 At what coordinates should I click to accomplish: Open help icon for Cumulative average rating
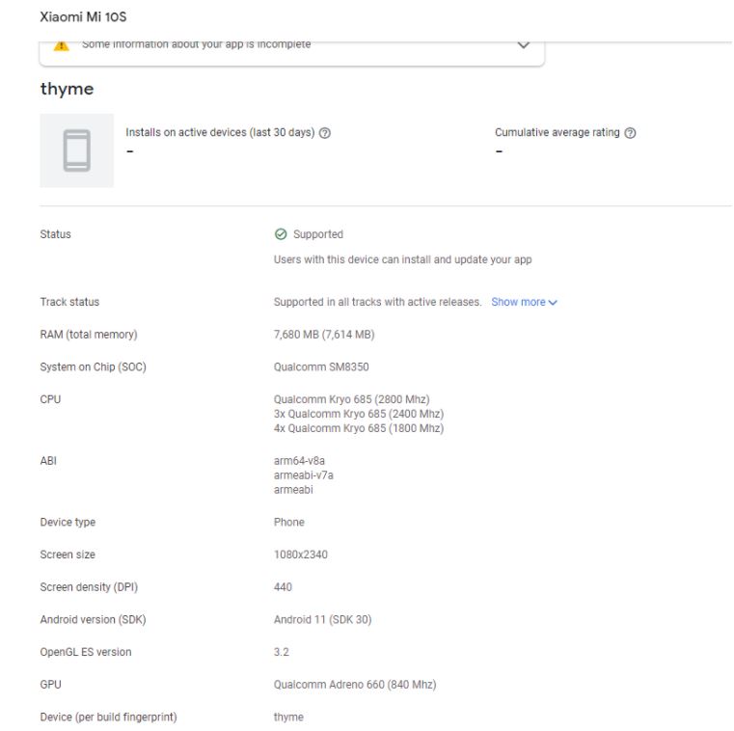point(630,133)
